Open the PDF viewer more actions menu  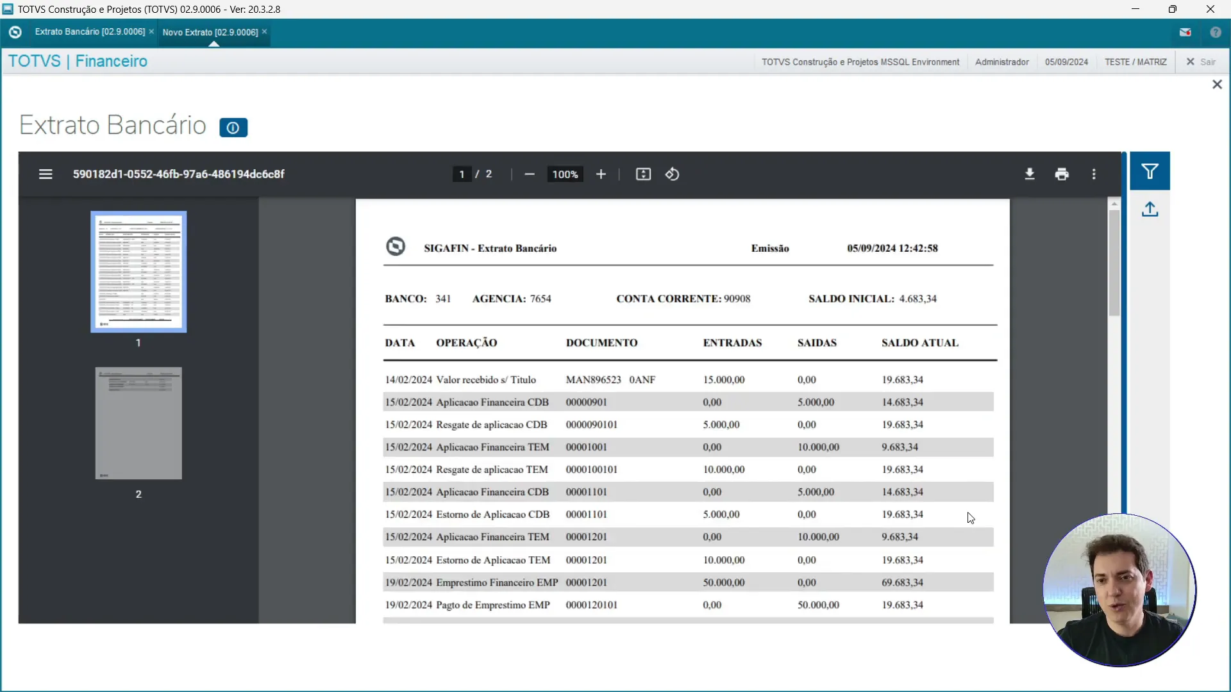tap(1094, 174)
